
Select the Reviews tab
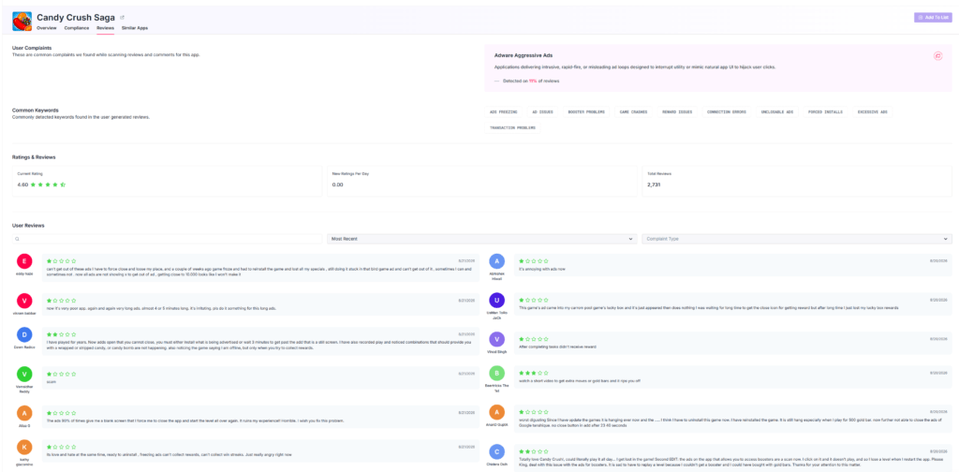pyautogui.click(x=105, y=28)
